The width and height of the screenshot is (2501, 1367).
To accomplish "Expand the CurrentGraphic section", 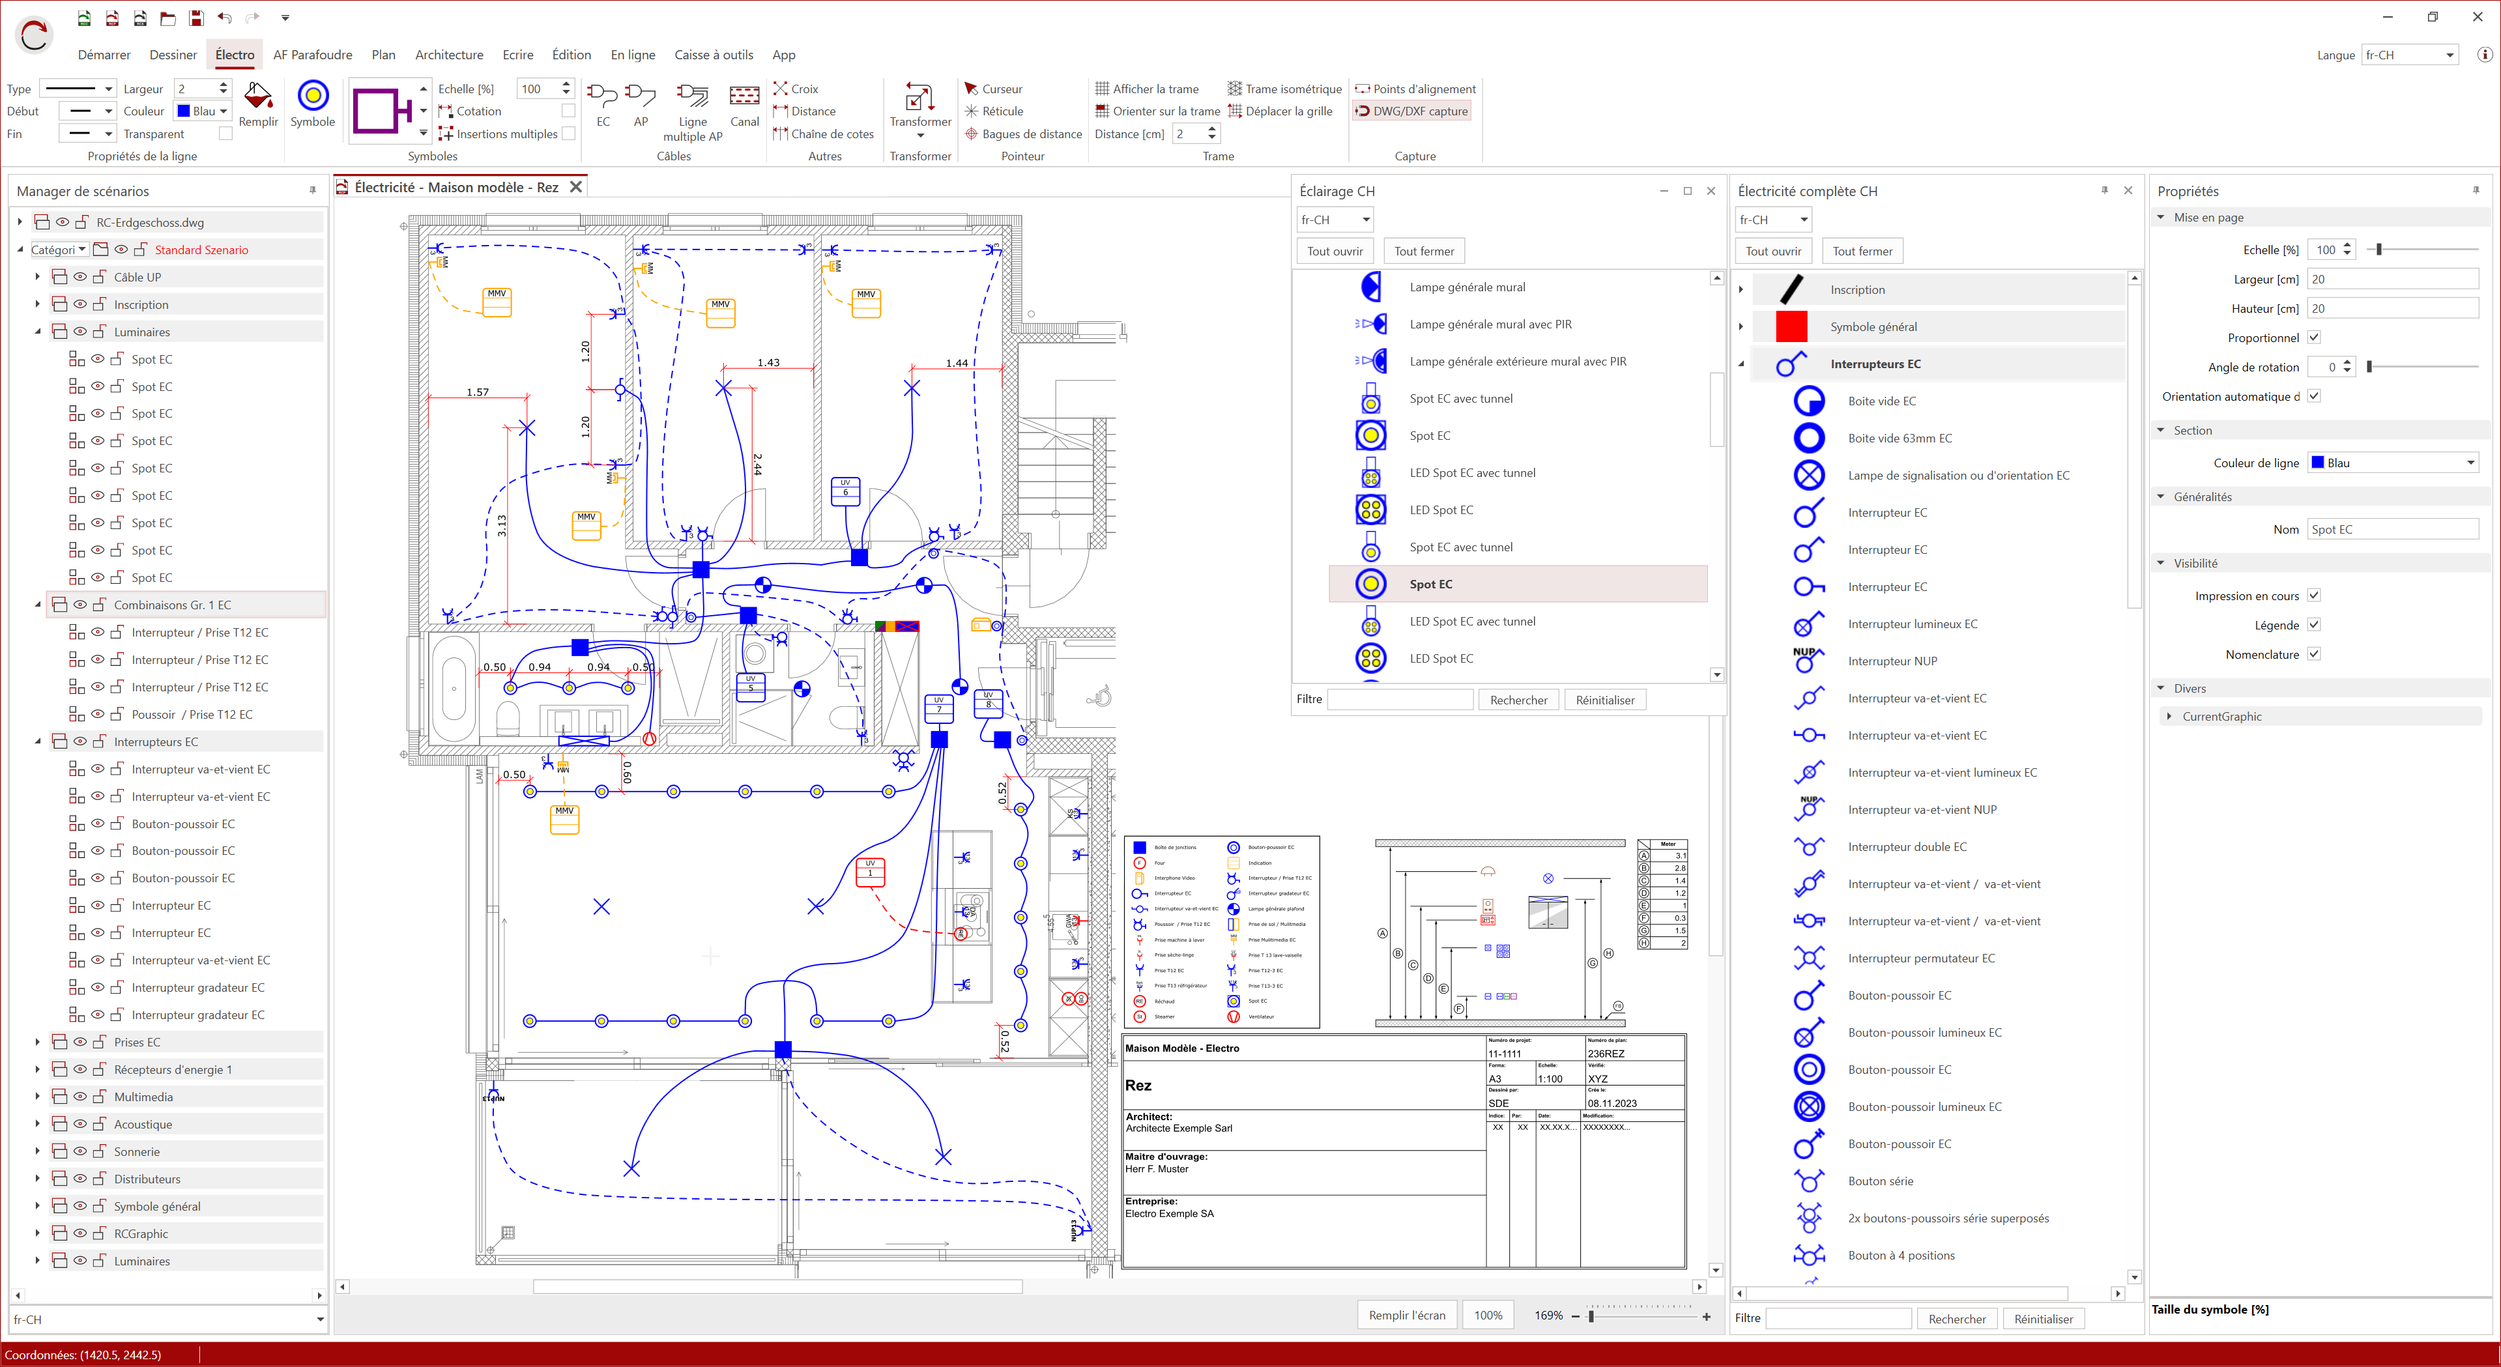I will [2169, 717].
